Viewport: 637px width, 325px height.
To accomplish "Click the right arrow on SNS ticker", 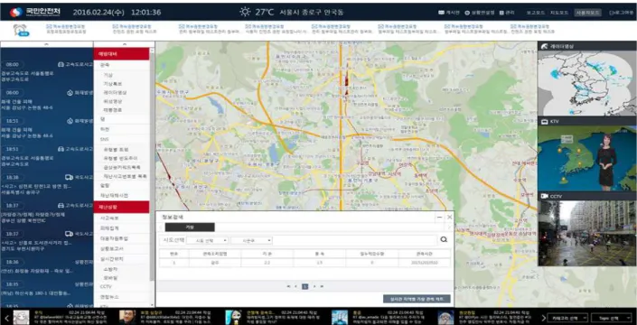I will point(544,318).
